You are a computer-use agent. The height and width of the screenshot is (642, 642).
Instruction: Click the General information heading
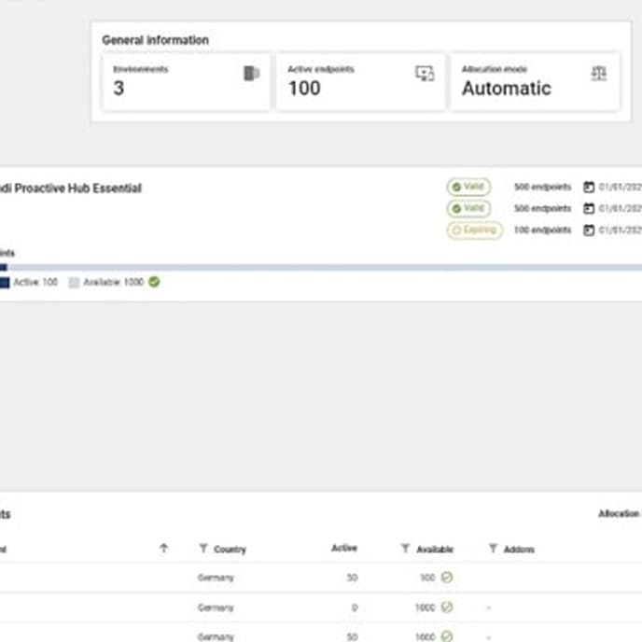click(x=156, y=40)
